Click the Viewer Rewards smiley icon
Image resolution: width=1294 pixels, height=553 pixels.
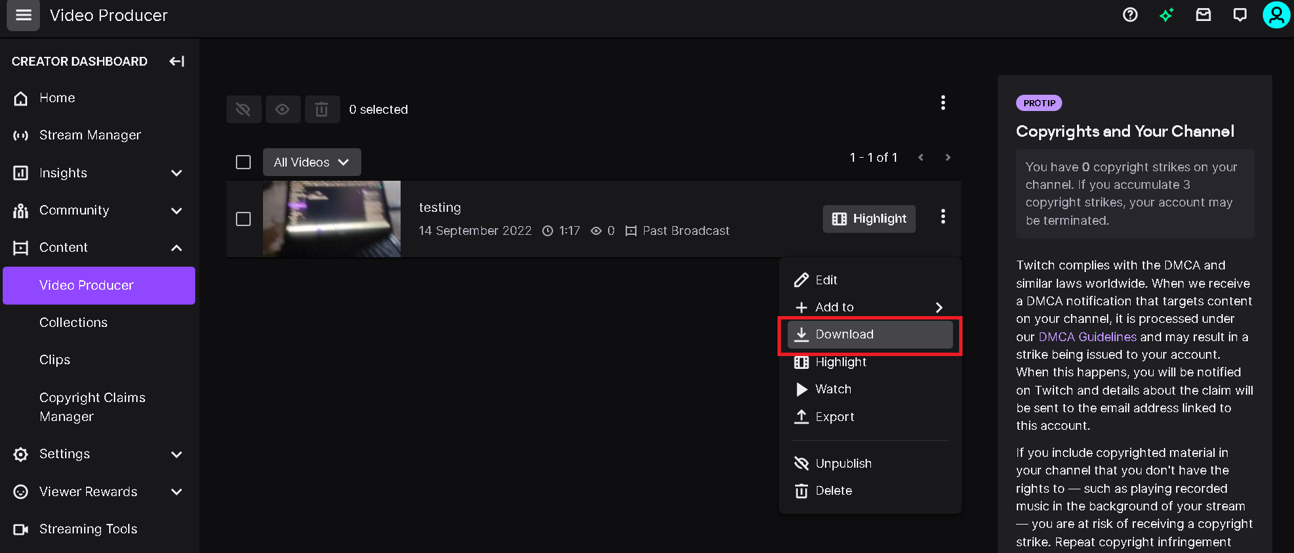21,492
